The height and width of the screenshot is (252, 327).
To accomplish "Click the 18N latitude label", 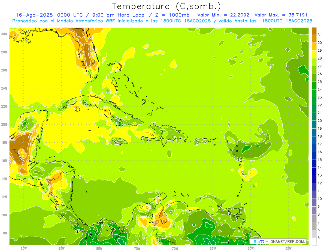I will pos(4,142).
